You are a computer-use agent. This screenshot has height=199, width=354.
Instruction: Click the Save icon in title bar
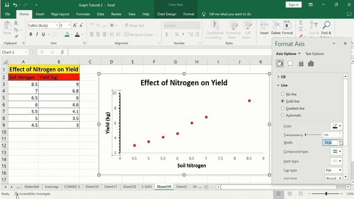pyautogui.click(x=7, y=5)
